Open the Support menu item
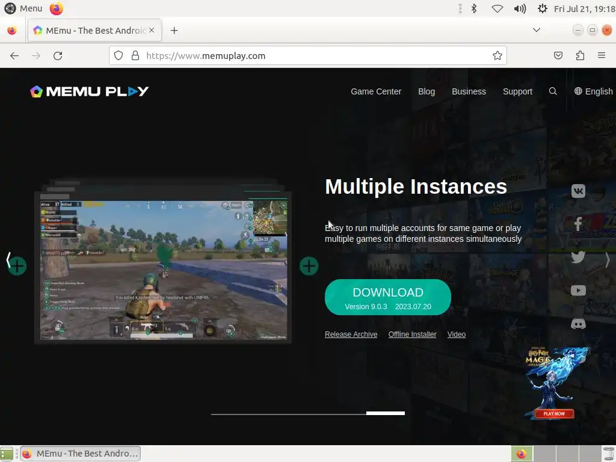The image size is (616, 462). tap(517, 91)
